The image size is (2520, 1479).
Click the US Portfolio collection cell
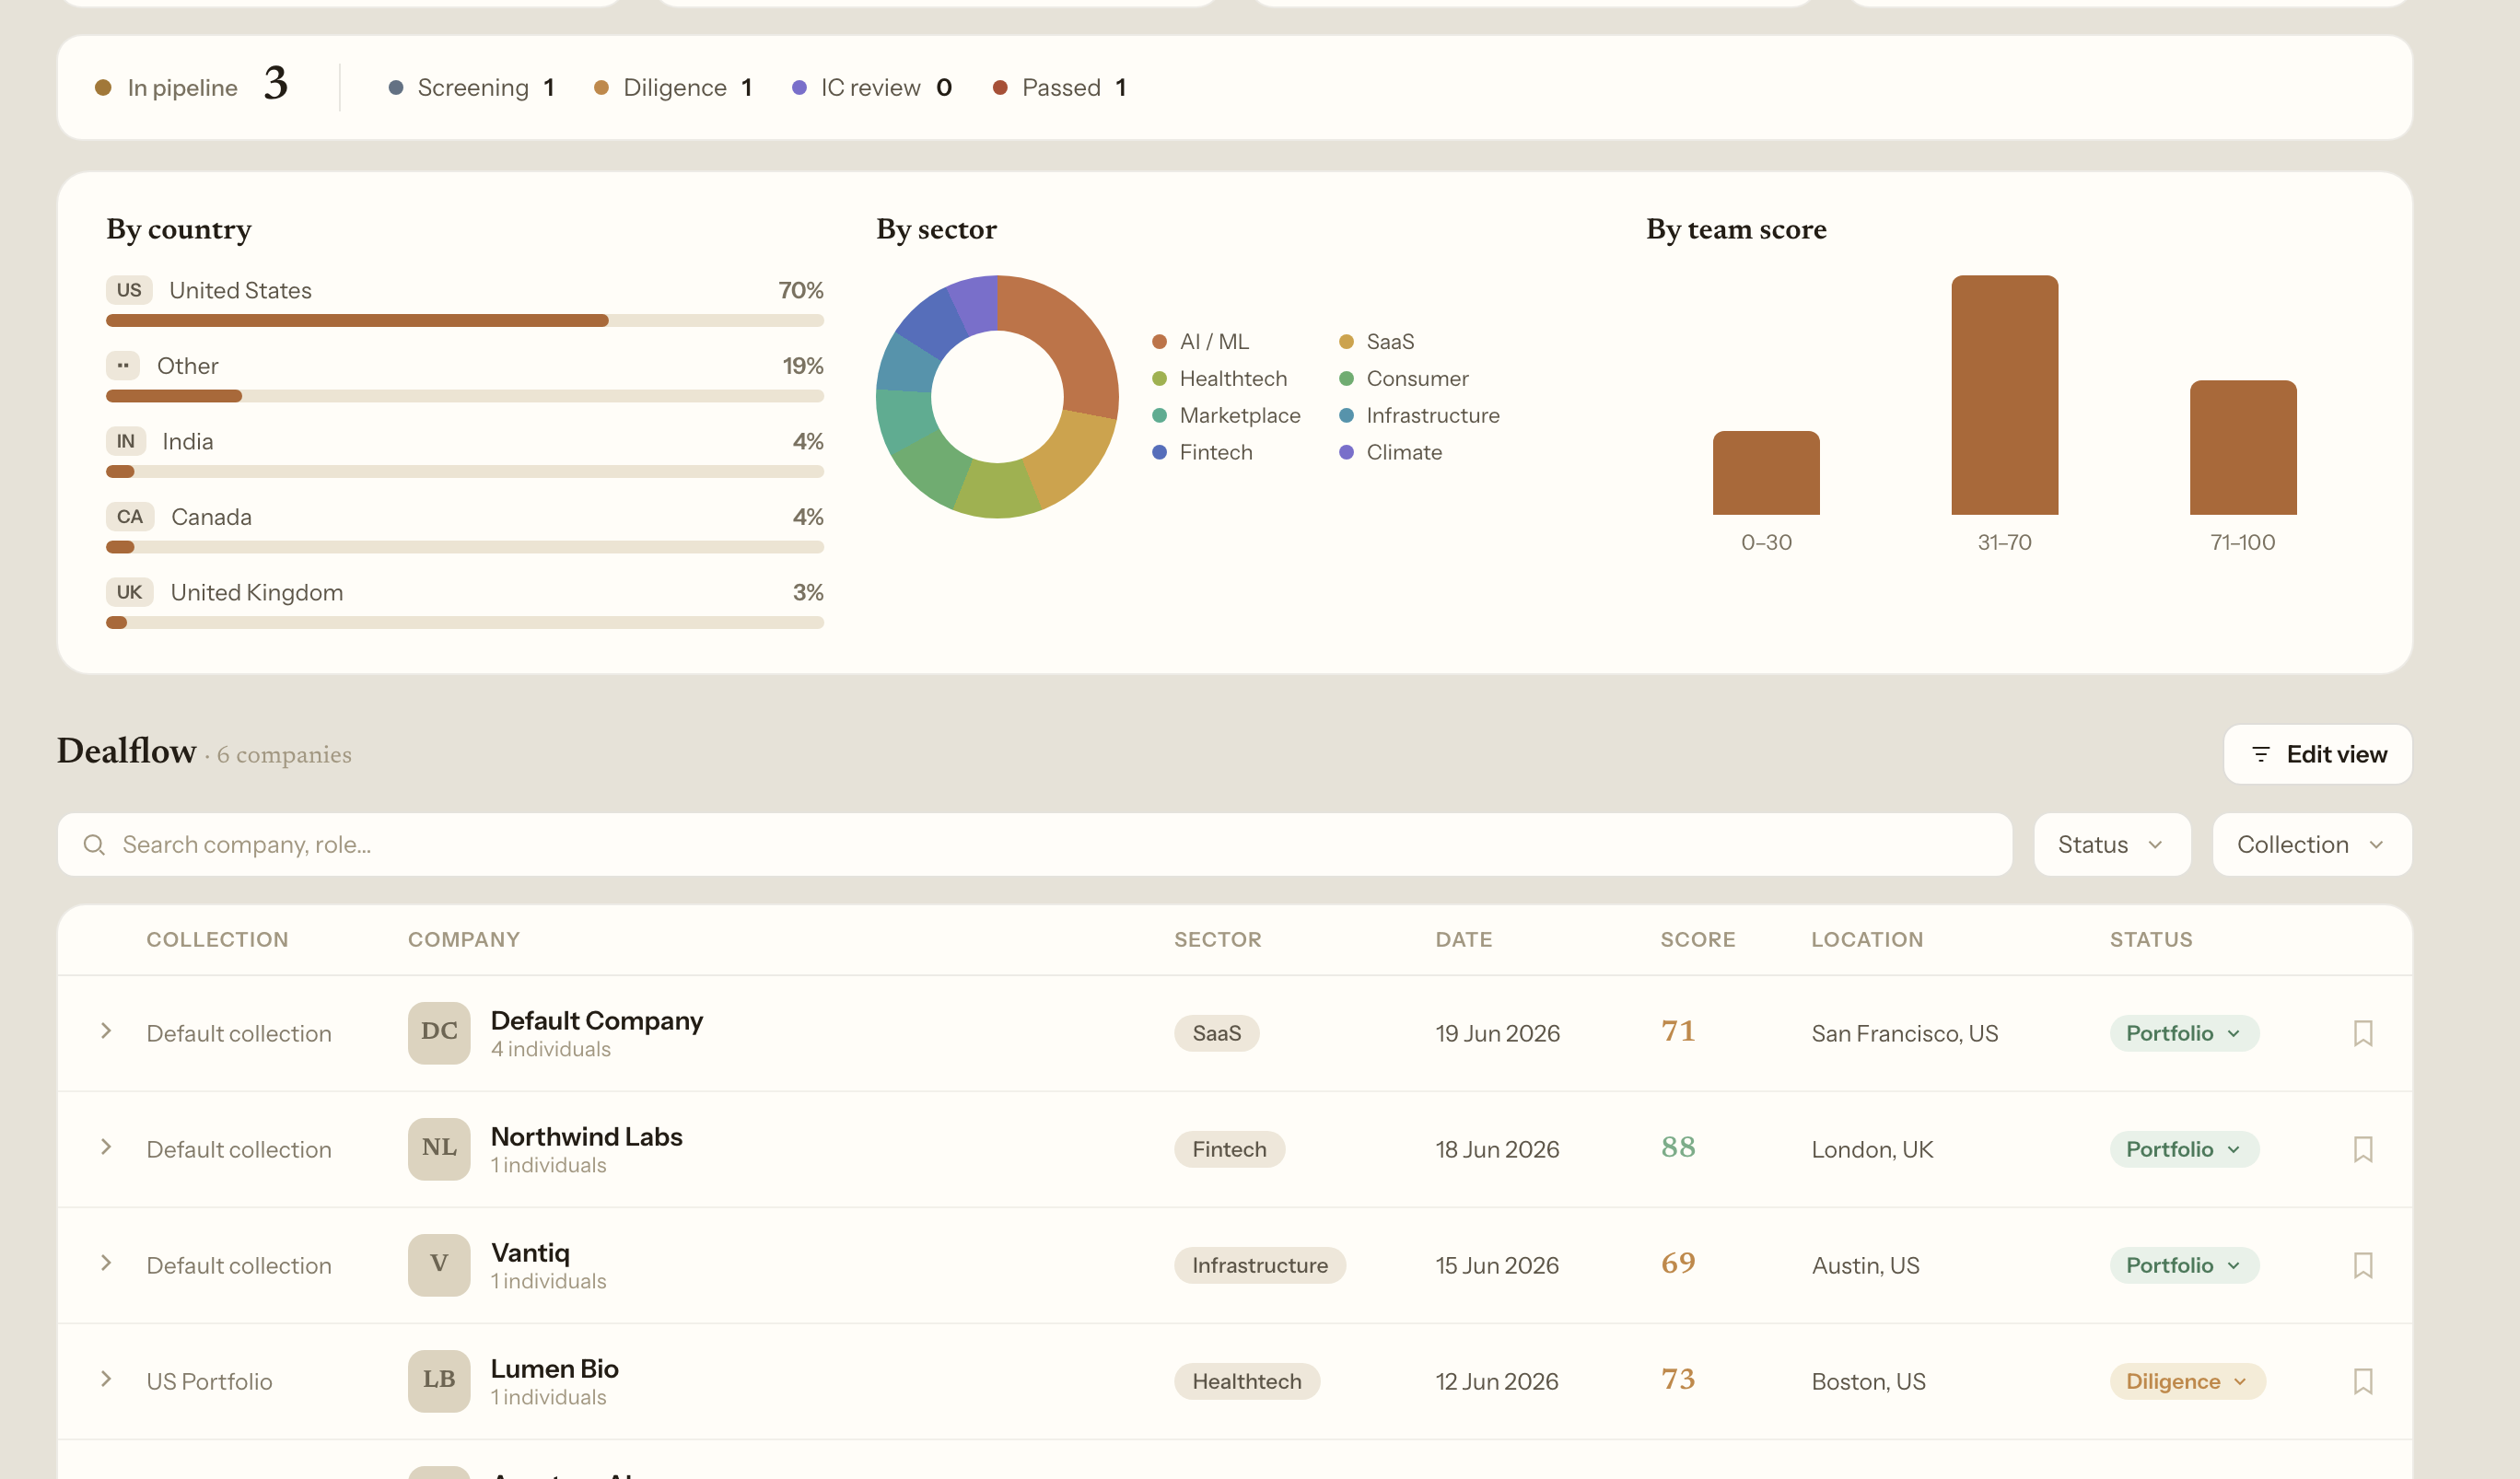pos(209,1381)
